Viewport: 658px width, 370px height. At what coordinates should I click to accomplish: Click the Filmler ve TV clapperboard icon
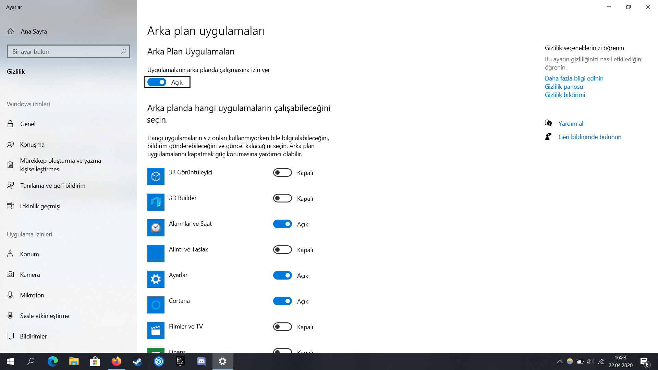pyautogui.click(x=156, y=331)
